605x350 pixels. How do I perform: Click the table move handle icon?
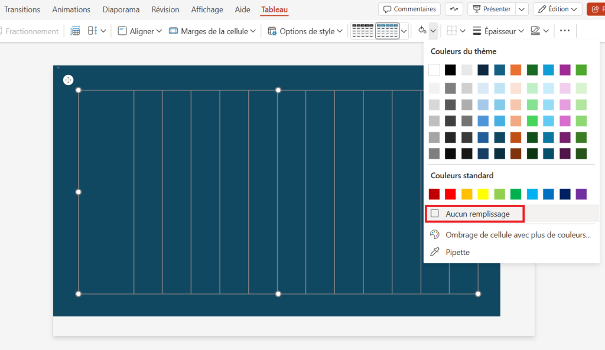tap(69, 80)
